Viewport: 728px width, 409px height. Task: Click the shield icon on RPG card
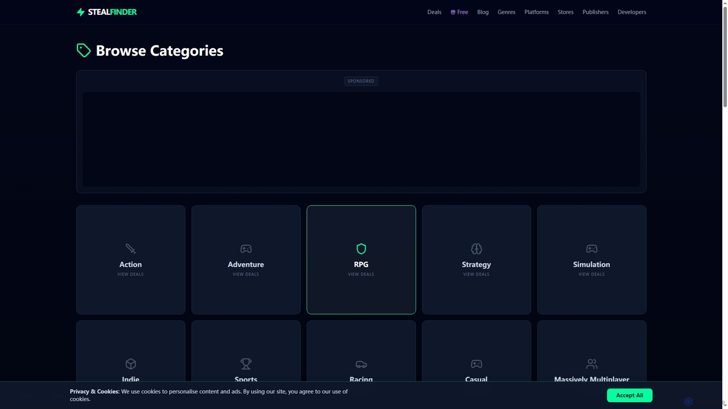[x=361, y=249]
